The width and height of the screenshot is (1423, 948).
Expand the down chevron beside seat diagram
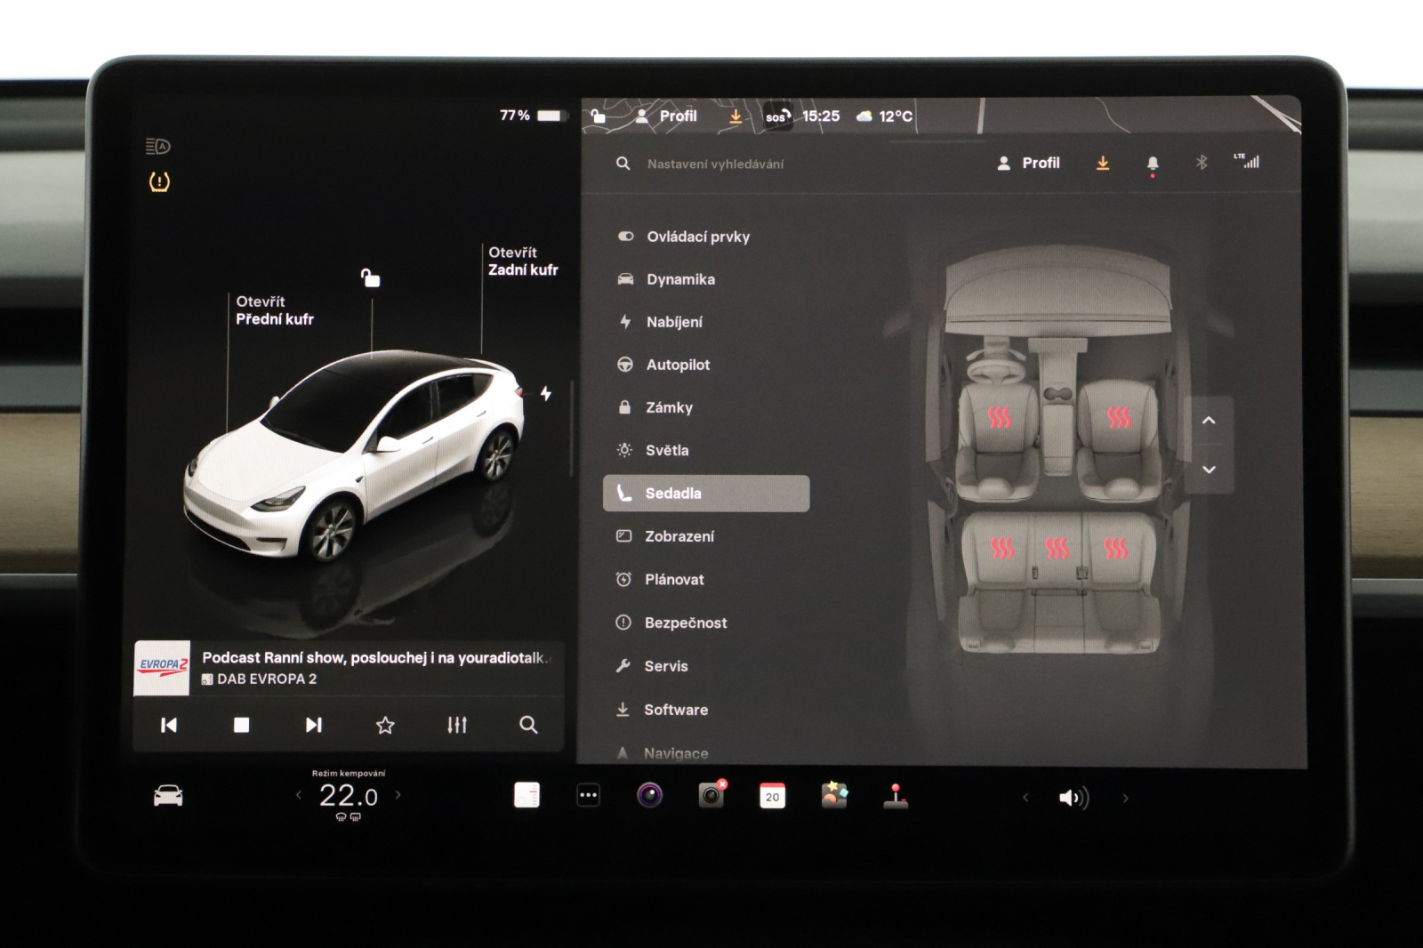pyautogui.click(x=1210, y=469)
